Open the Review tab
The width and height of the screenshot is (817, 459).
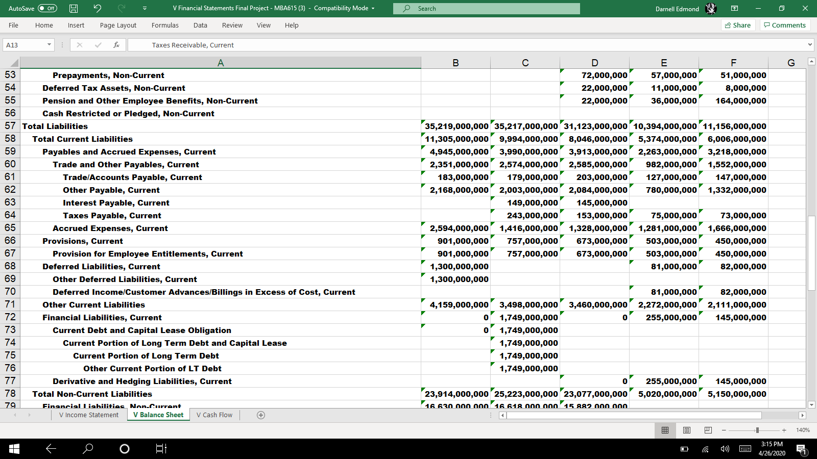click(232, 25)
